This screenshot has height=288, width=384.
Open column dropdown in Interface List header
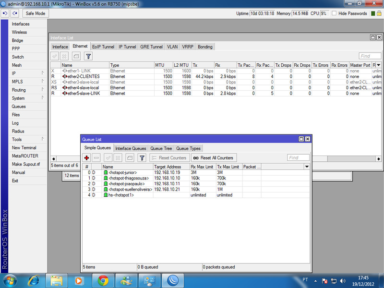[379, 65]
